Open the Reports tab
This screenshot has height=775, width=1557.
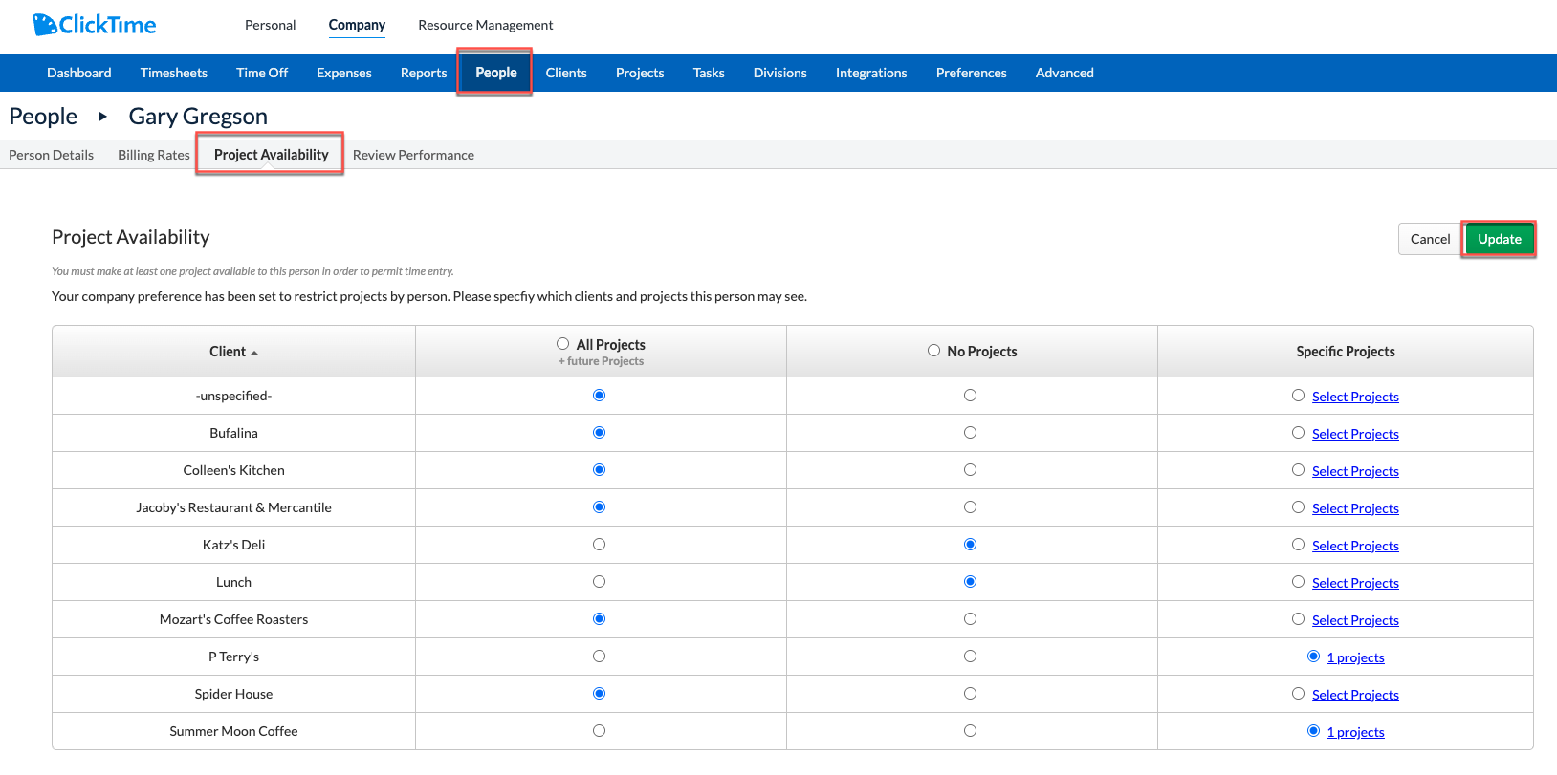tap(424, 73)
